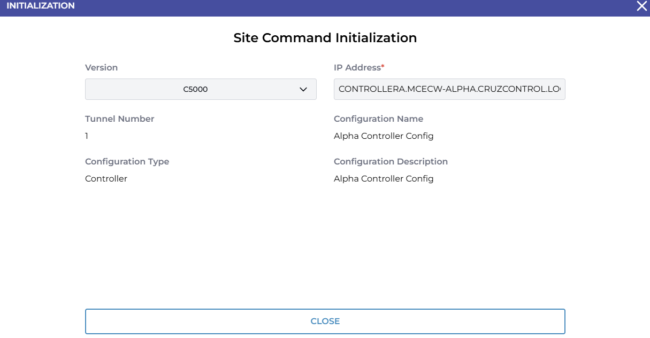Click the Configuration Description label
The width and height of the screenshot is (650, 338).
391,162
